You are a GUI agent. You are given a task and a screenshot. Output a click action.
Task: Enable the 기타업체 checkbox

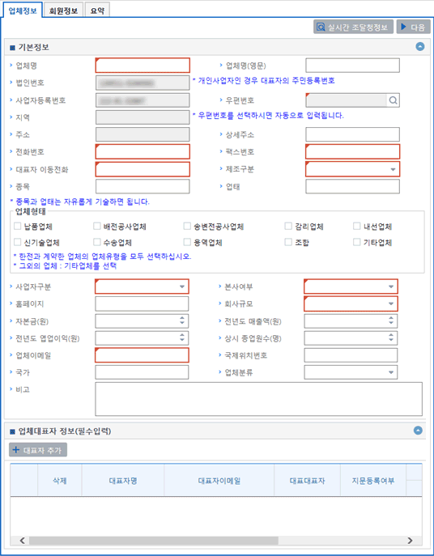[356, 242]
